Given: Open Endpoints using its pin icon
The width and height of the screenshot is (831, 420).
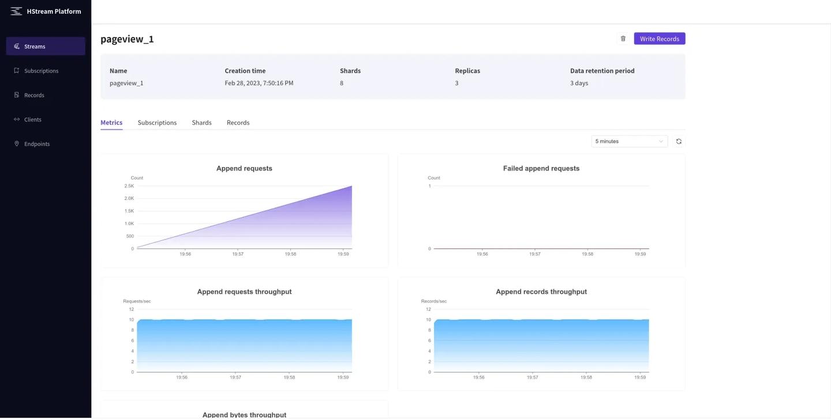Looking at the screenshot, I should pos(16,143).
